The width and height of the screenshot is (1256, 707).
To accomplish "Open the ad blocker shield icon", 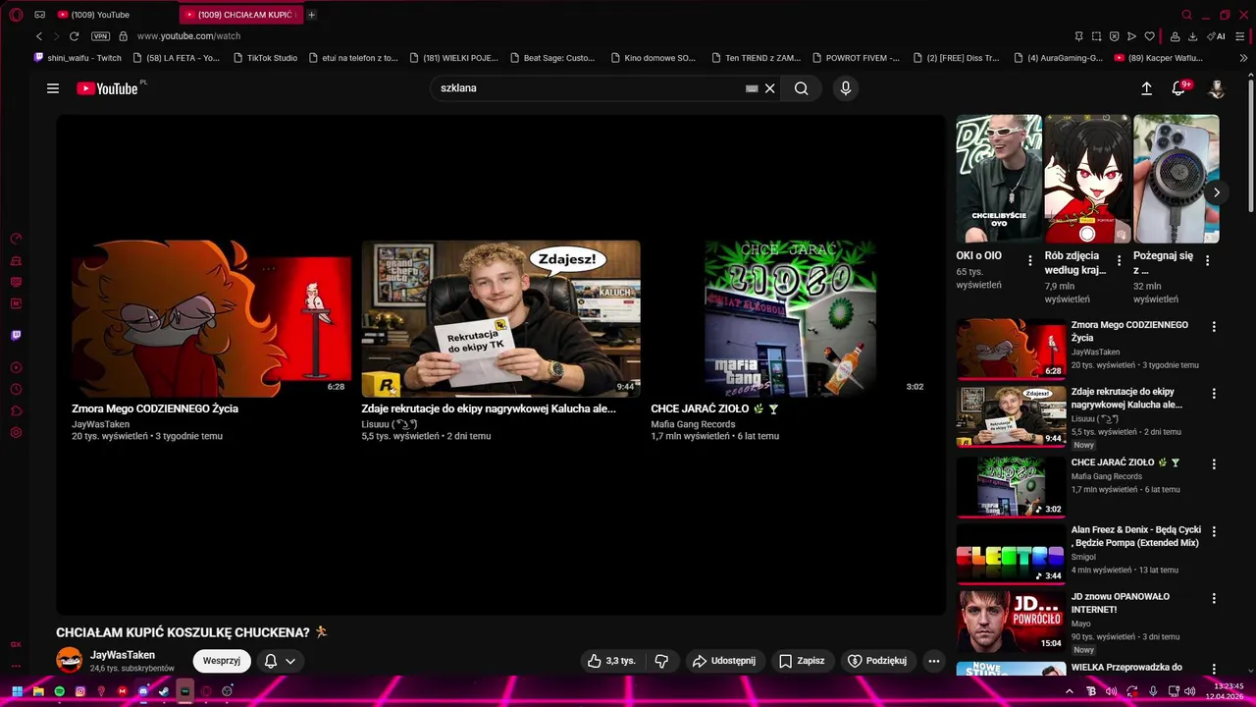I will pos(1114,36).
